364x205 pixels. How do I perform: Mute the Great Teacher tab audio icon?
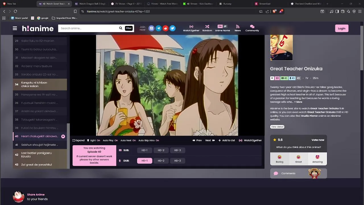(44, 4)
